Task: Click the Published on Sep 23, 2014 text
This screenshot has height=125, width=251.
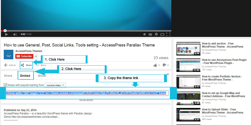Action: pos(20,110)
